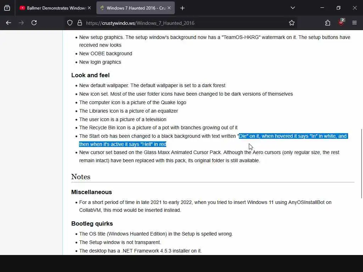Click the highlighted 'Hell in red' text
Image resolution: width=363 pixels, height=272 pixels.
[153, 144]
